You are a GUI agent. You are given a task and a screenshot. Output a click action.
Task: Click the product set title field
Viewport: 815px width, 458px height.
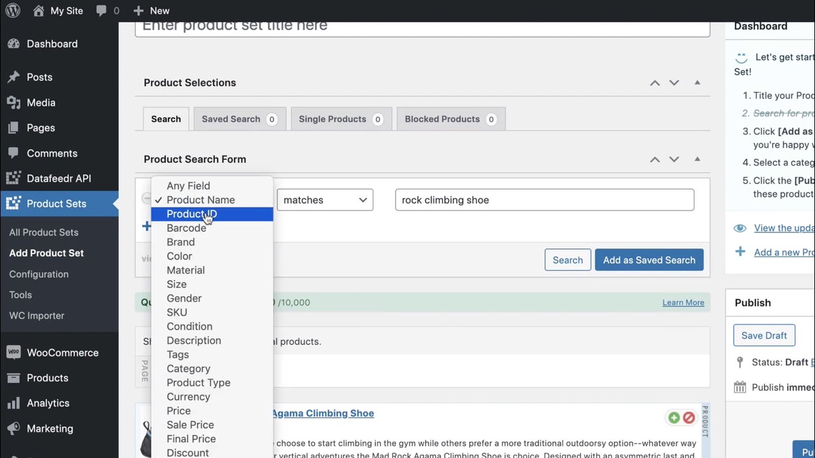pyautogui.click(x=422, y=27)
